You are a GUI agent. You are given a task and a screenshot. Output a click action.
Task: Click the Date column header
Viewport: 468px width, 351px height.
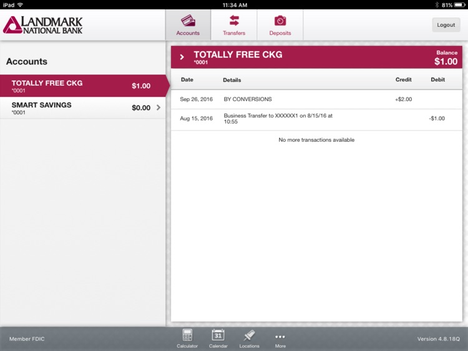pos(187,80)
